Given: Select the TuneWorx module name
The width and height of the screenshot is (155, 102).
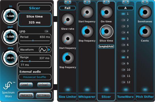Looking at the screenshot, I should pyautogui.click(x=125, y=97).
